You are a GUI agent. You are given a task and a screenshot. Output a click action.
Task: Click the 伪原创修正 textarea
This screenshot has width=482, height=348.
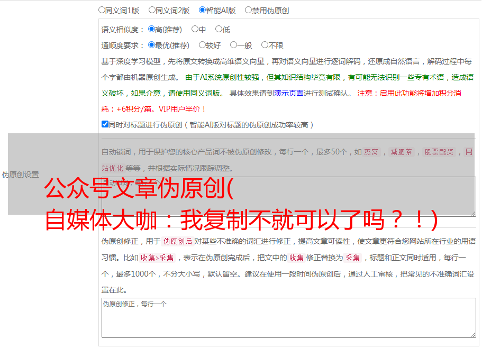pos(289,318)
